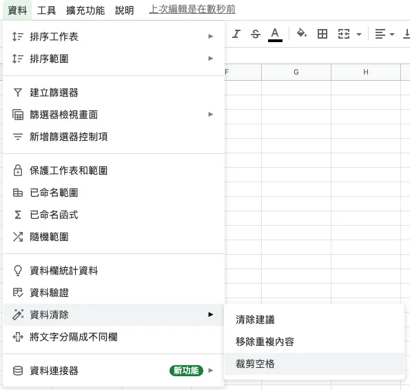Image resolution: width=410 pixels, height=390 pixels.
Task: Choose 隨機範圍
Action: [114, 237]
